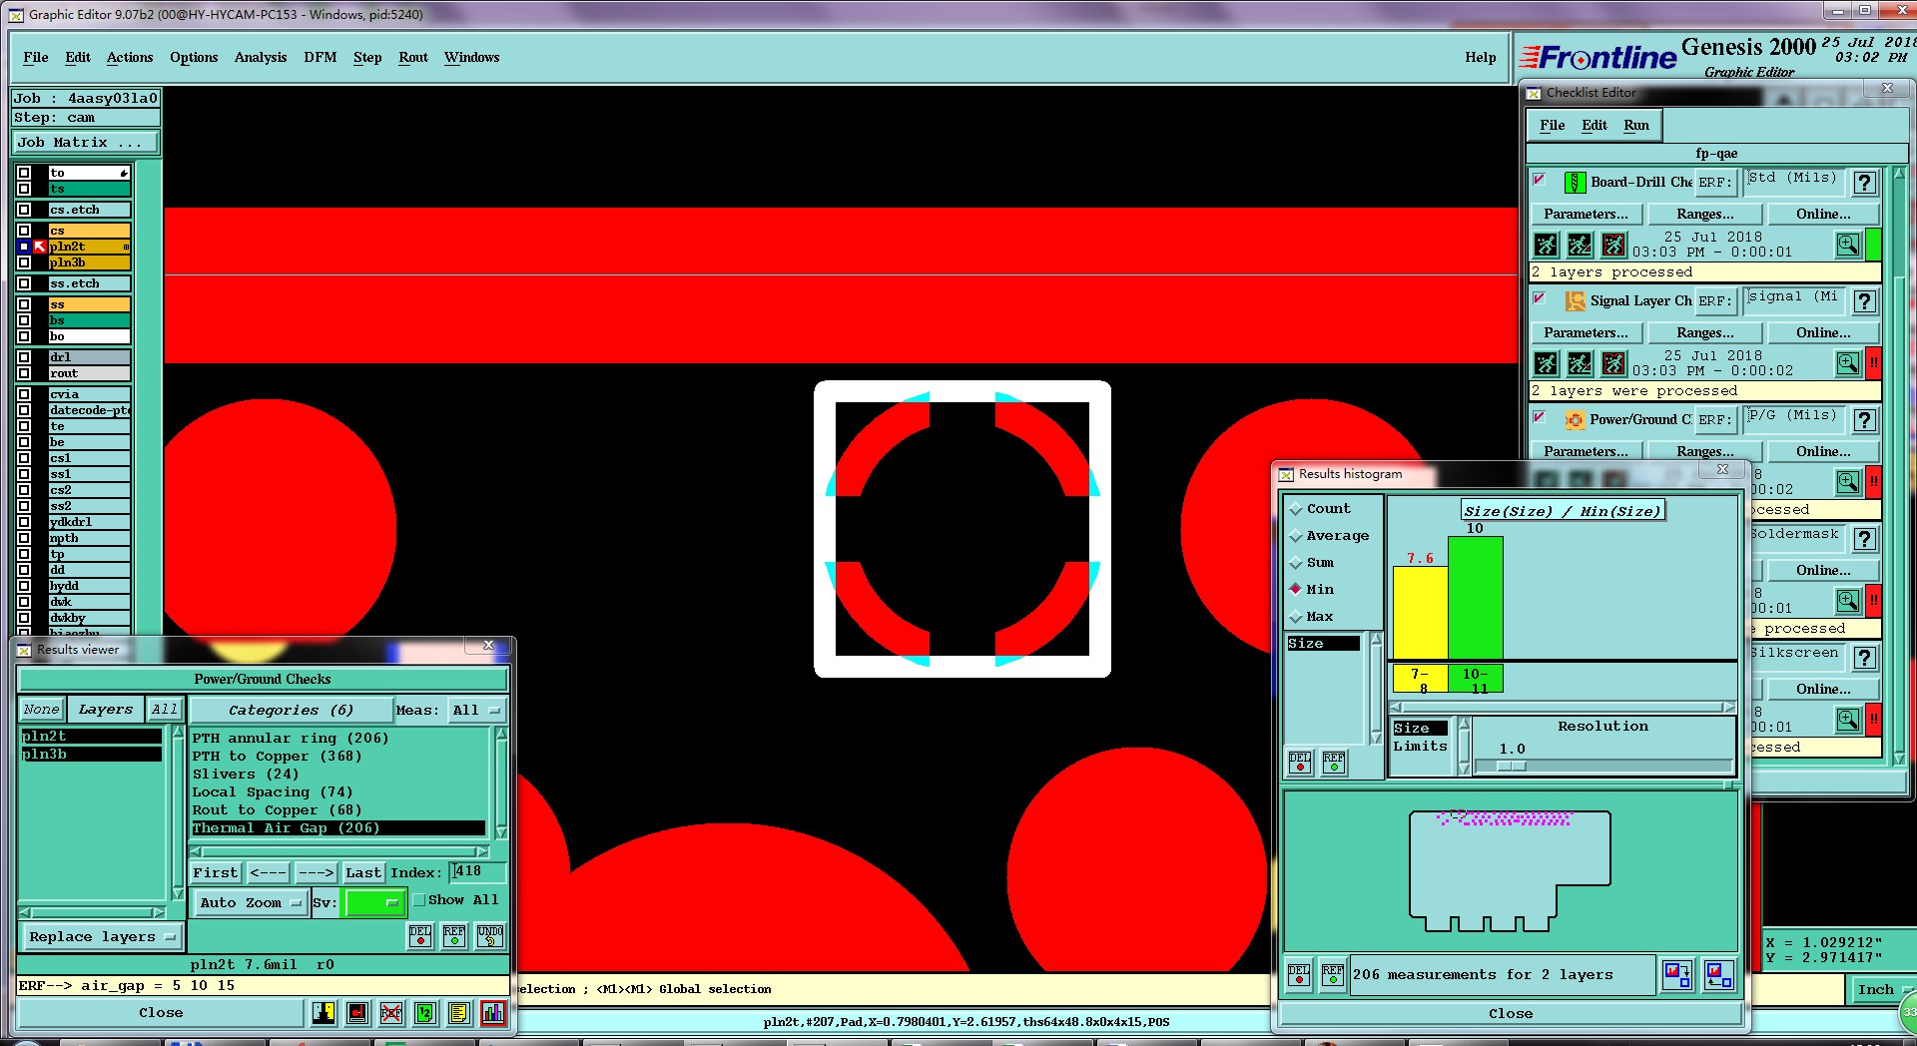Viewport: 1917px width, 1046px height.
Task: Open the green Sv dropdown
Action: [374, 903]
